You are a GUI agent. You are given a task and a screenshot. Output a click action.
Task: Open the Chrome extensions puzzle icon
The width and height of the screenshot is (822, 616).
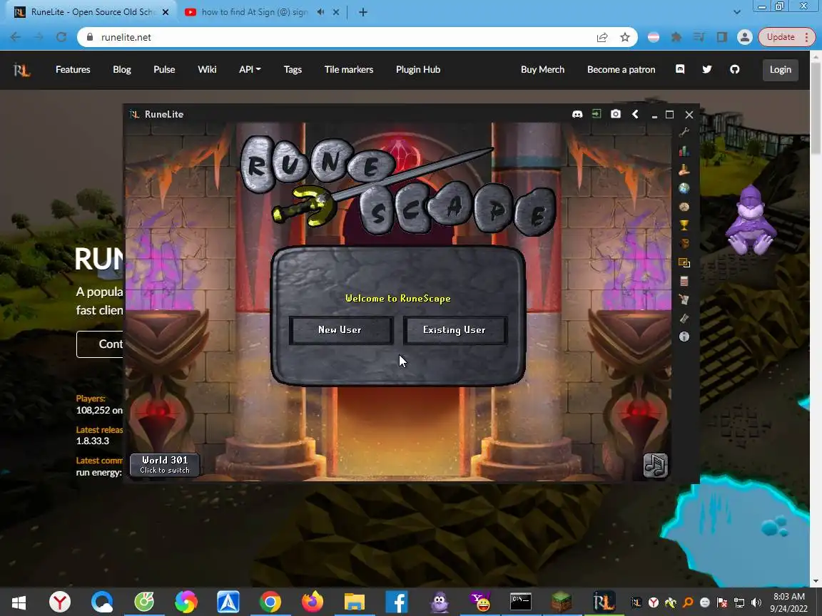click(676, 36)
